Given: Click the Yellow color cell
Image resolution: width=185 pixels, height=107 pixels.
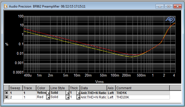Looking at the screenshot, I should pyautogui.click(x=41, y=93).
